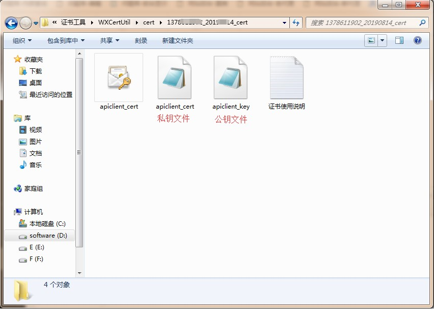Open the 组织 dropdown menu
The height and width of the screenshot is (309, 434).
pyautogui.click(x=22, y=40)
